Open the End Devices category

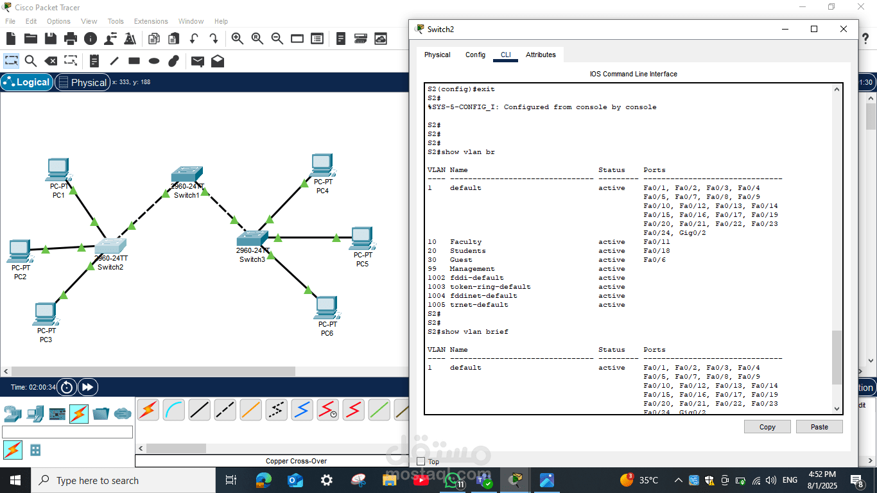35,413
